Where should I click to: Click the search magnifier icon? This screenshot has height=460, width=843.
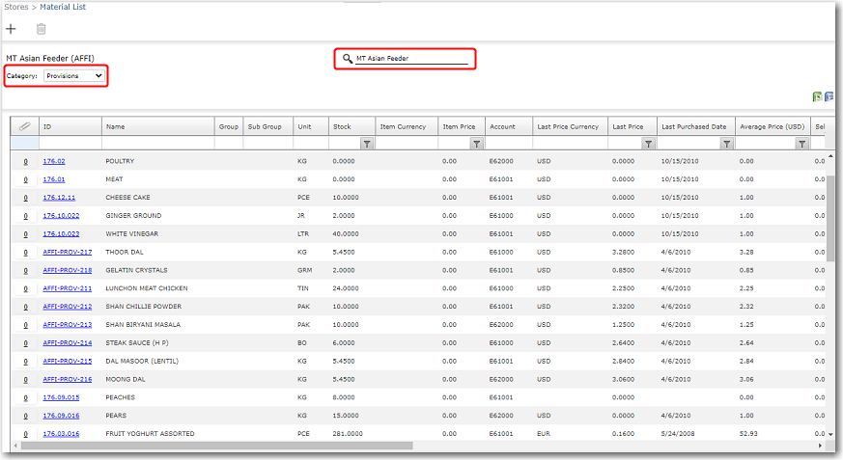(348, 59)
